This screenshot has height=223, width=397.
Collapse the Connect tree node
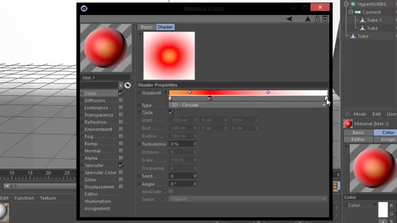(x=351, y=12)
